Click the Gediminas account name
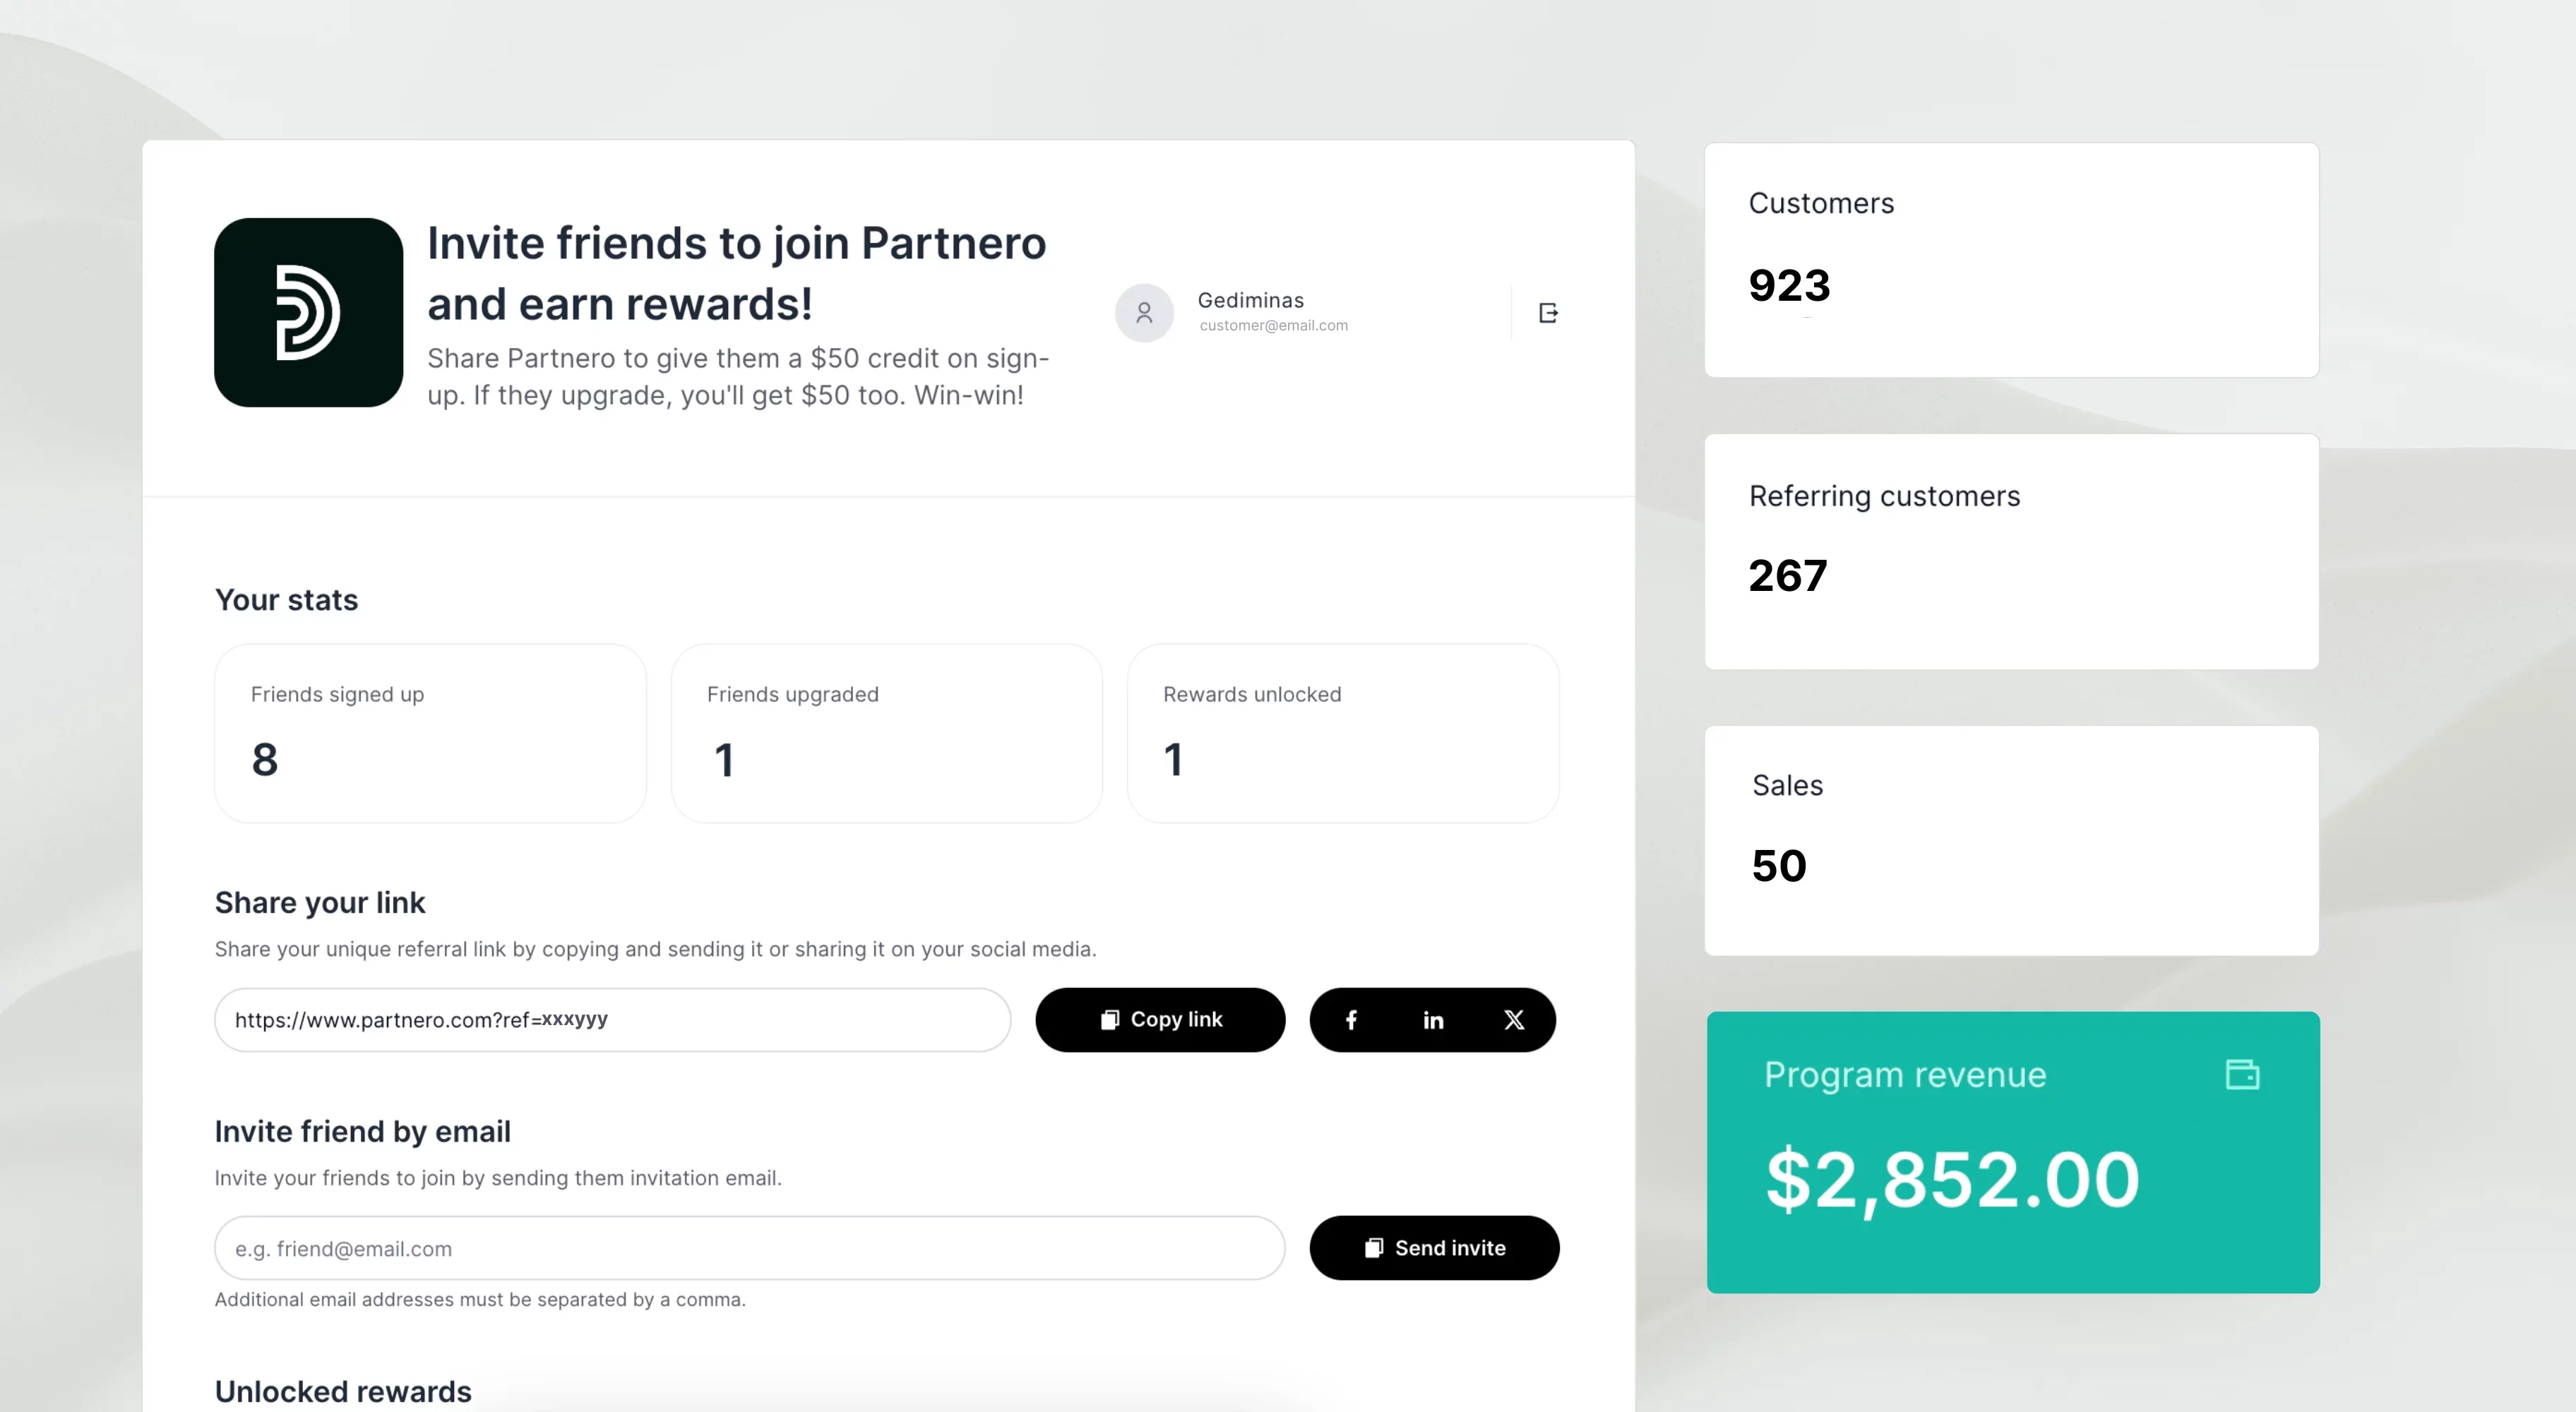 tap(1250, 300)
